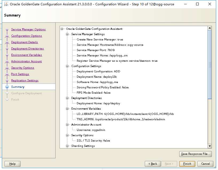
Task: Click the vertical scrollbar thumb
Action: [x=210, y=64]
